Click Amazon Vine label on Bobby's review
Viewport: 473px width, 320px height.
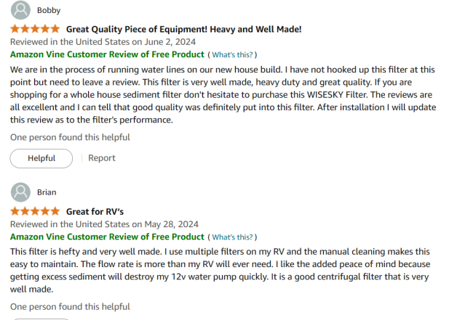pos(107,54)
